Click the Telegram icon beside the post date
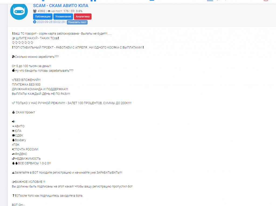The height and width of the screenshot is (206, 276). pos(35,22)
